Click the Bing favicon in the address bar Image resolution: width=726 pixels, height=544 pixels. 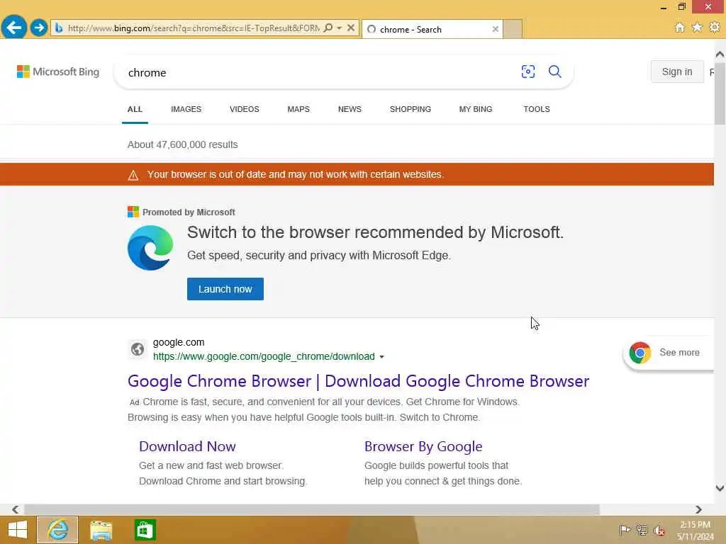59,28
